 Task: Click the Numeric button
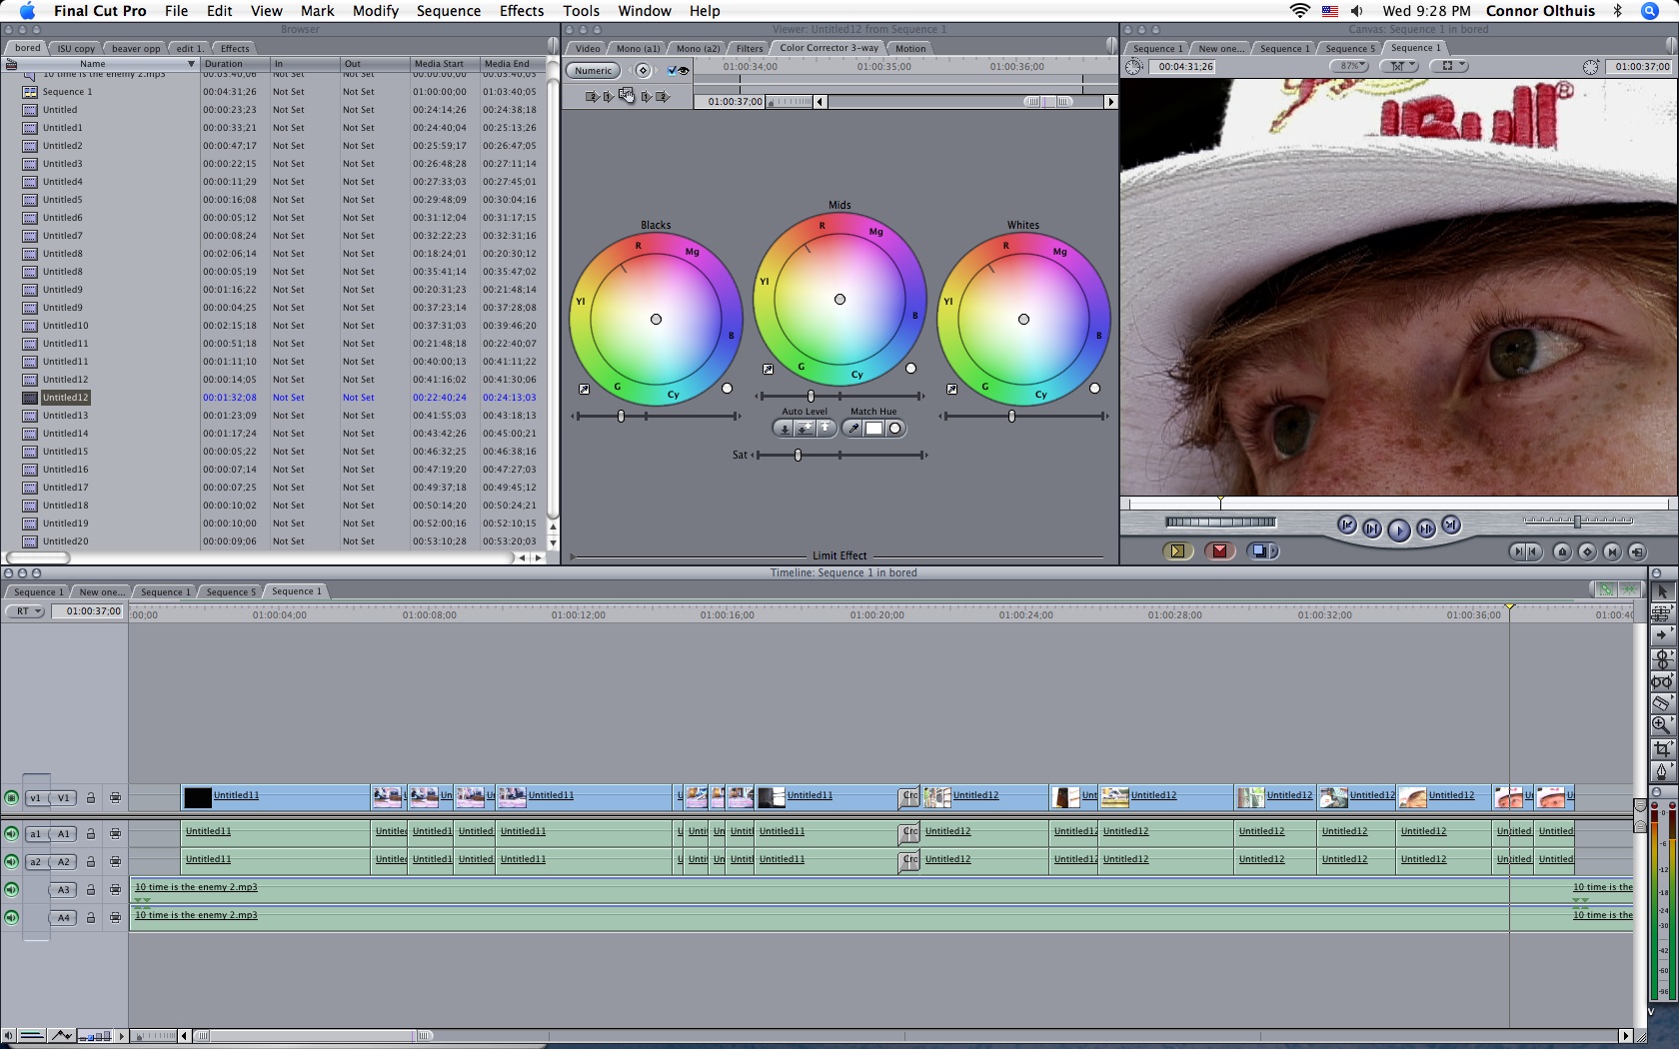(593, 70)
